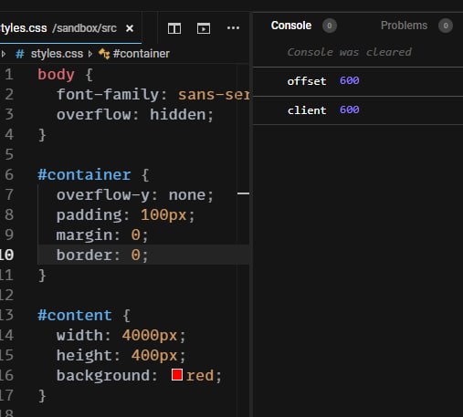463x417 pixels.
Task: Click 'margin: 0;' on line 9
Action: click(102, 235)
